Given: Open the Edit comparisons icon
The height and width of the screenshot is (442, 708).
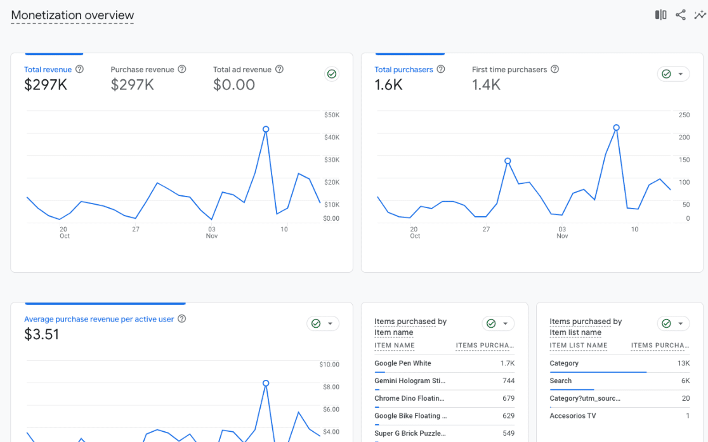Looking at the screenshot, I should 660,14.
